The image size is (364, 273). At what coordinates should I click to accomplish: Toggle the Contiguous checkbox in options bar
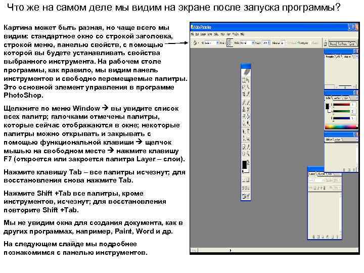point(303,43)
